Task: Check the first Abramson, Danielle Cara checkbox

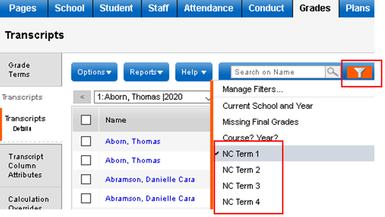Action: pos(86,179)
